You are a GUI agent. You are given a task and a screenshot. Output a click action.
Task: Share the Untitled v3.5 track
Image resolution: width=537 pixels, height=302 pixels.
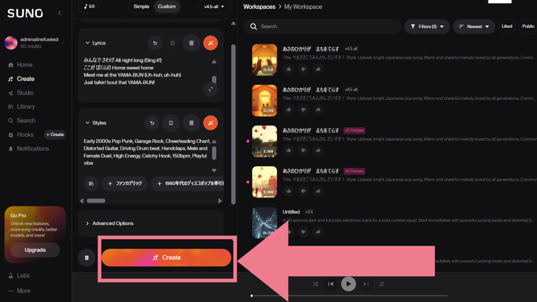point(318,232)
